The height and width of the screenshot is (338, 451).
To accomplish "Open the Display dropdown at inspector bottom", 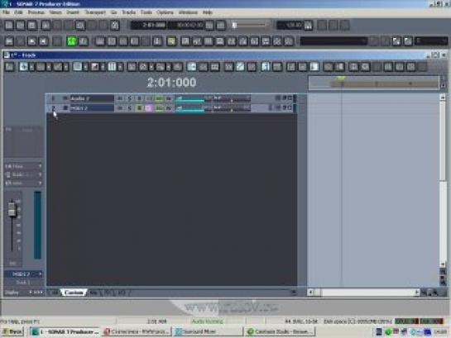I will pyautogui.click(x=24, y=293).
